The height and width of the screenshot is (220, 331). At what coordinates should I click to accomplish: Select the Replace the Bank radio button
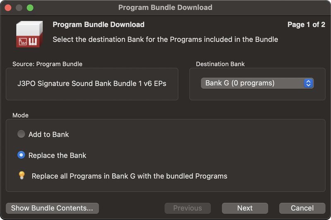21,155
